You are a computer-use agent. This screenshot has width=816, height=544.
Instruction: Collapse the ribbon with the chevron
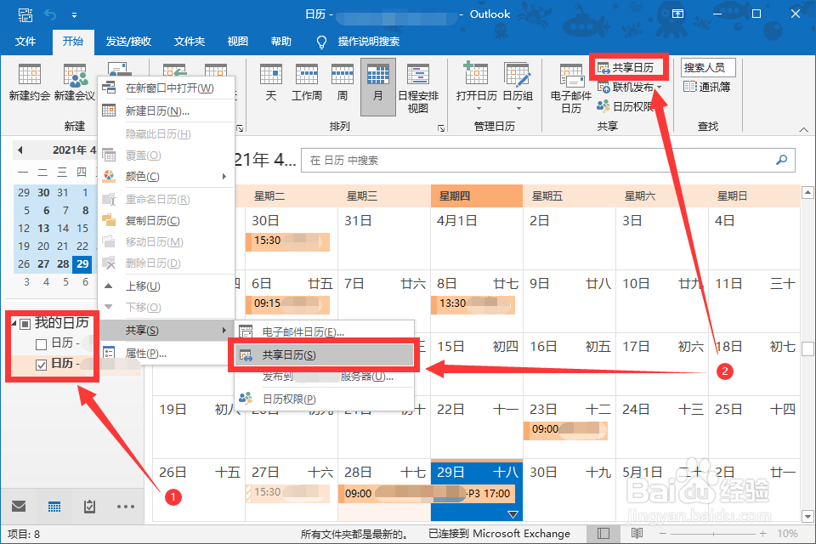[x=803, y=129]
